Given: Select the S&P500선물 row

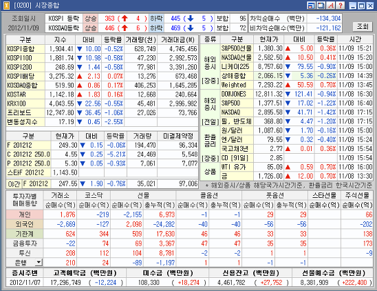Looking at the screenshot, I should click(297, 48).
